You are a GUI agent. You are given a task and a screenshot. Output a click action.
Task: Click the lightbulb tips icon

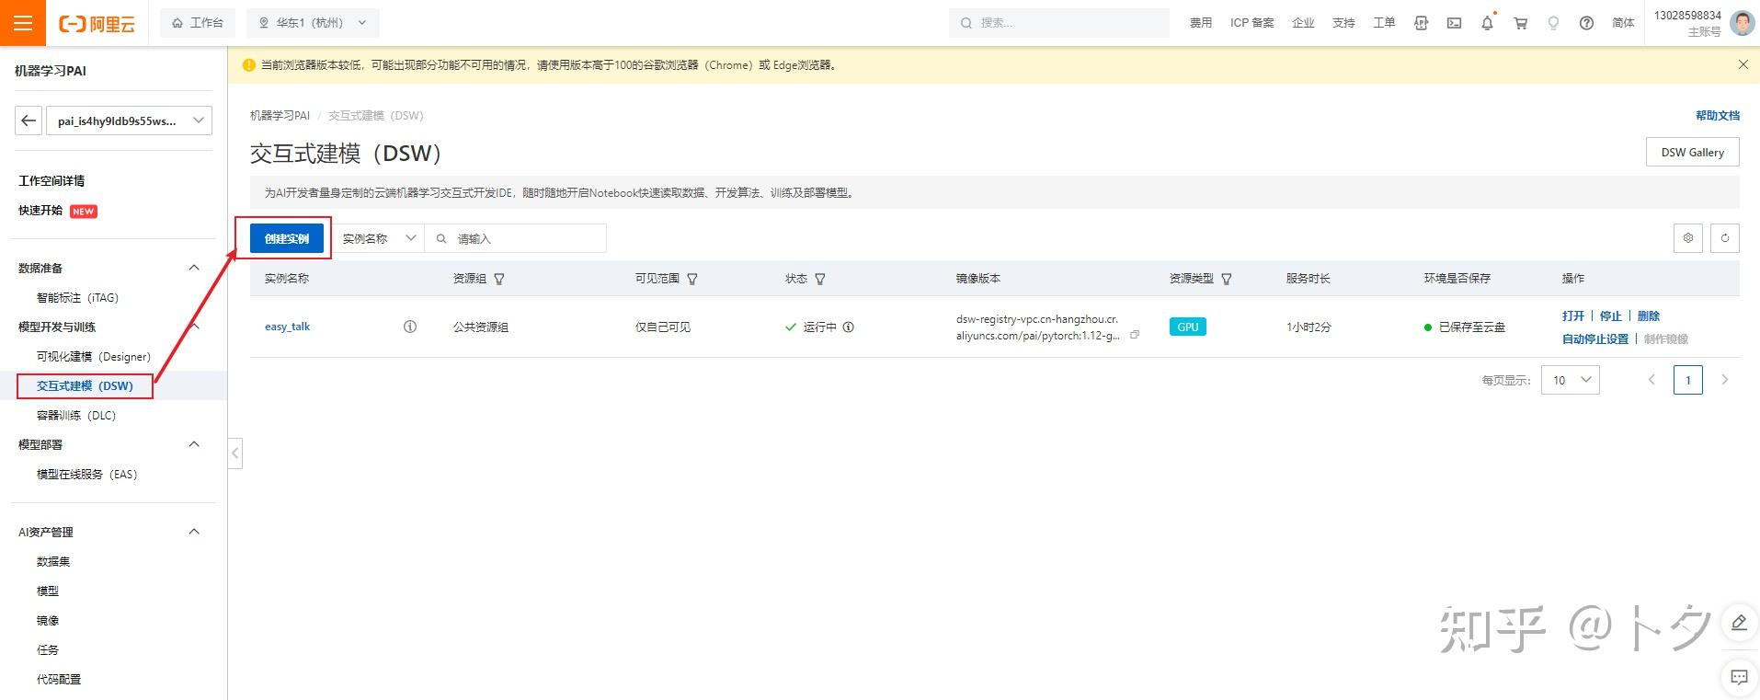point(1553,23)
